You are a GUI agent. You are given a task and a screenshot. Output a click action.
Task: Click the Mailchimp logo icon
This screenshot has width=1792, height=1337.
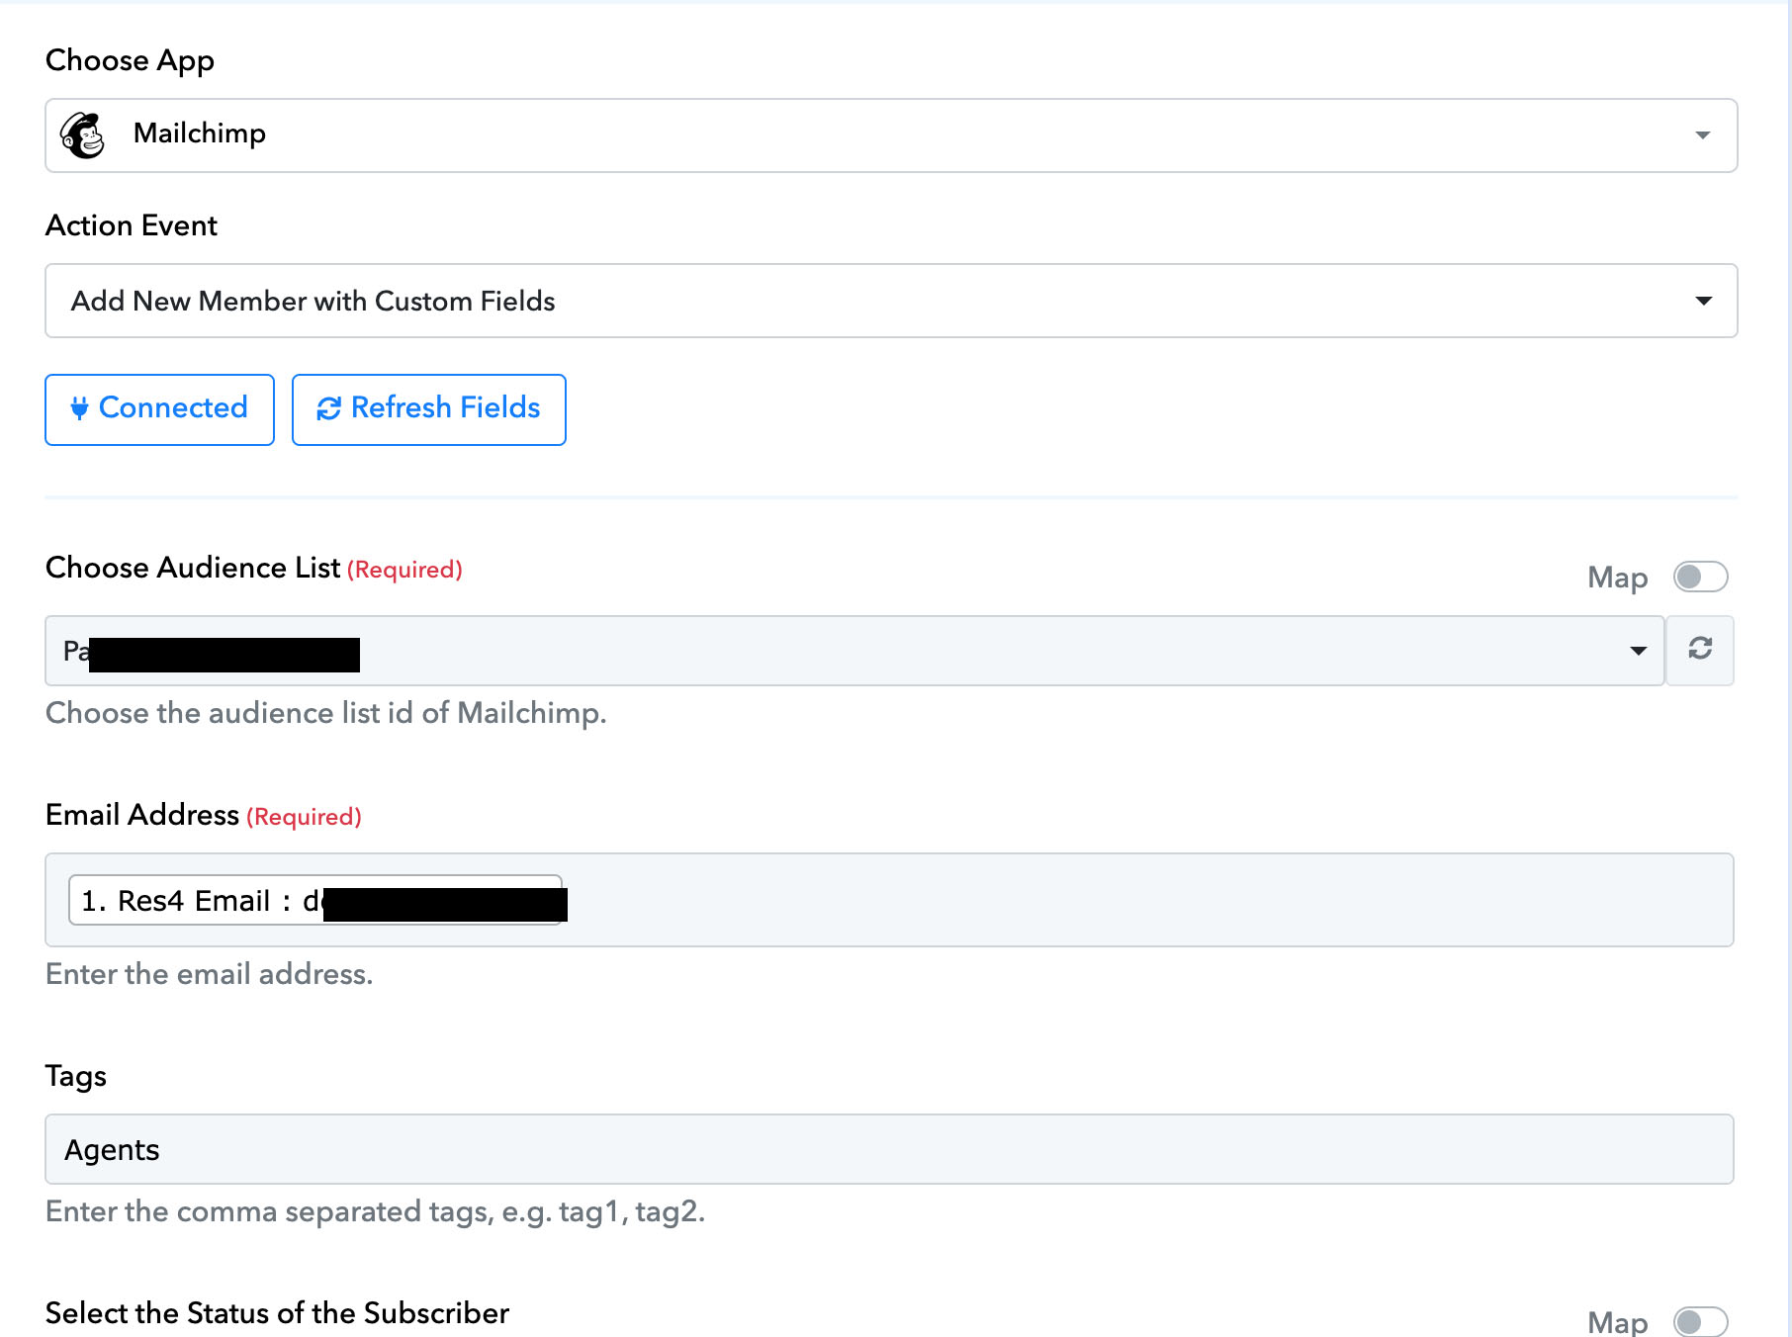[x=82, y=134]
